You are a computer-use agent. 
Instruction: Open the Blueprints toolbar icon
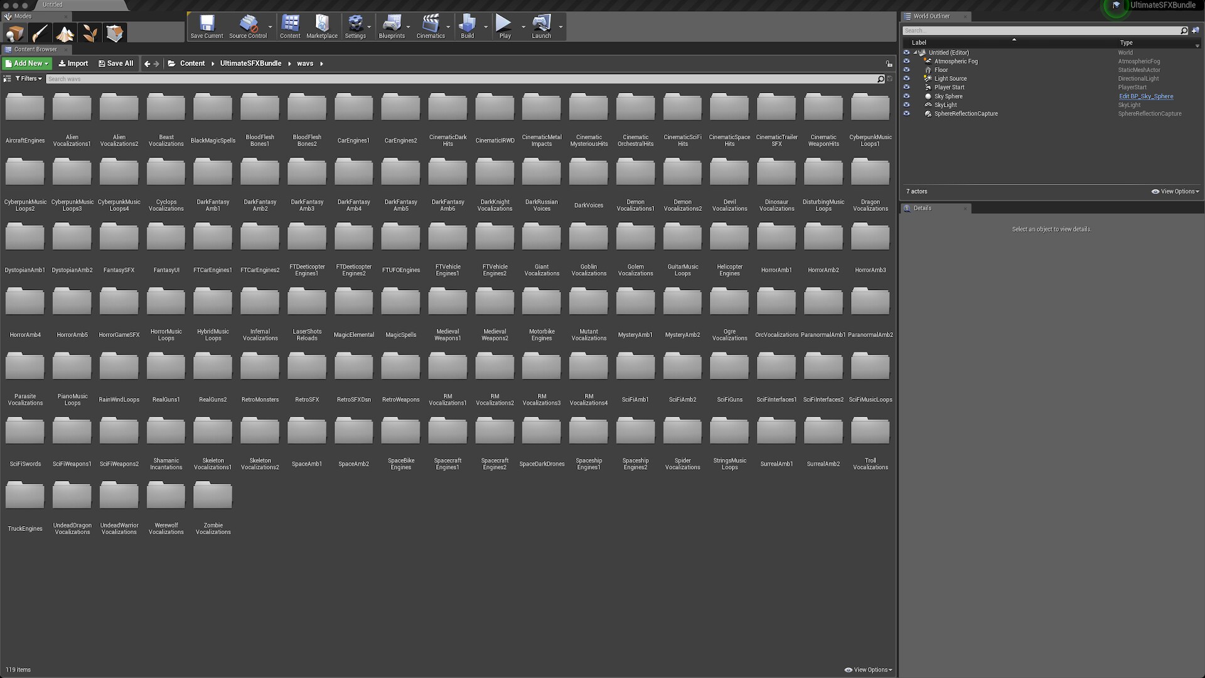tap(392, 27)
